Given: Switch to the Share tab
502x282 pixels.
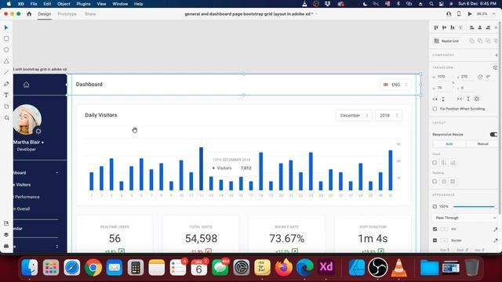Looking at the screenshot, I should pyautogui.click(x=90, y=14).
